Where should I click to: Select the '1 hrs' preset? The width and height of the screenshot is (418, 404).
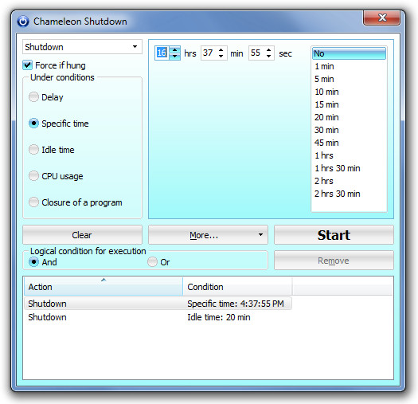coord(349,155)
